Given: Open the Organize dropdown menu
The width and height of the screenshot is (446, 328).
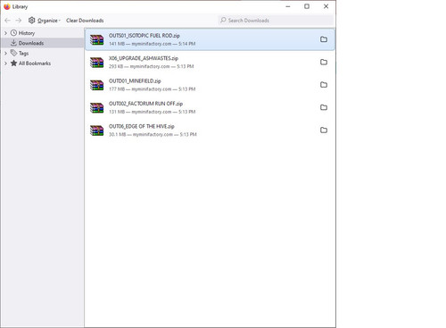Looking at the screenshot, I should pyautogui.click(x=45, y=21).
